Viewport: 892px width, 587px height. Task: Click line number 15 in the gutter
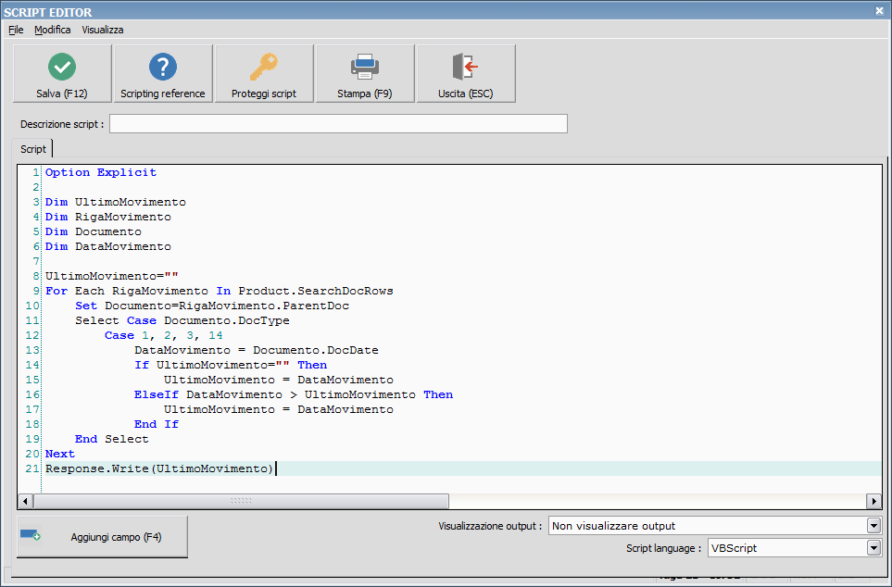[32, 380]
